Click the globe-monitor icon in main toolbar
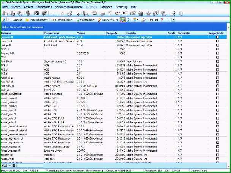The height and width of the screenshot is (173, 231). [x=28, y=13]
